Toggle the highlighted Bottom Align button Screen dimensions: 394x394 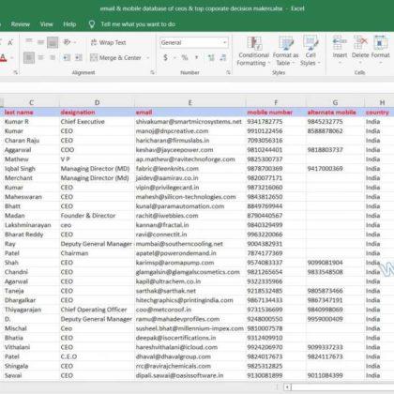53,42
